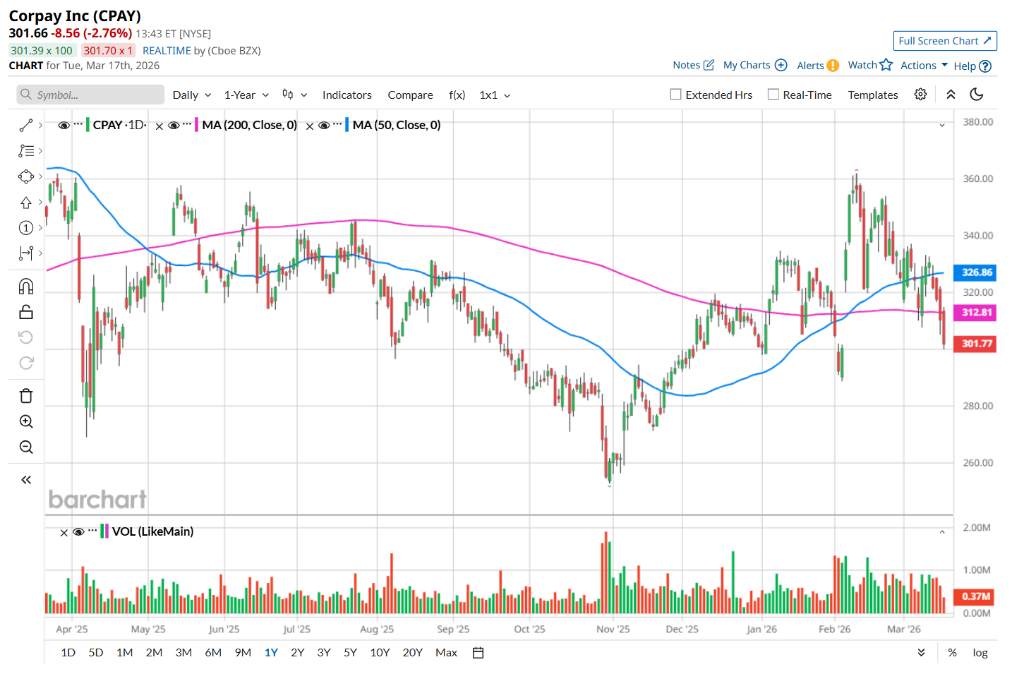Select the 6M time range
1012x674 pixels.
coord(213,653)
